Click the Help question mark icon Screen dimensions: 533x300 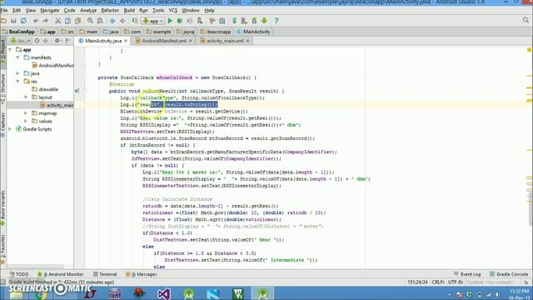(276, 21)
